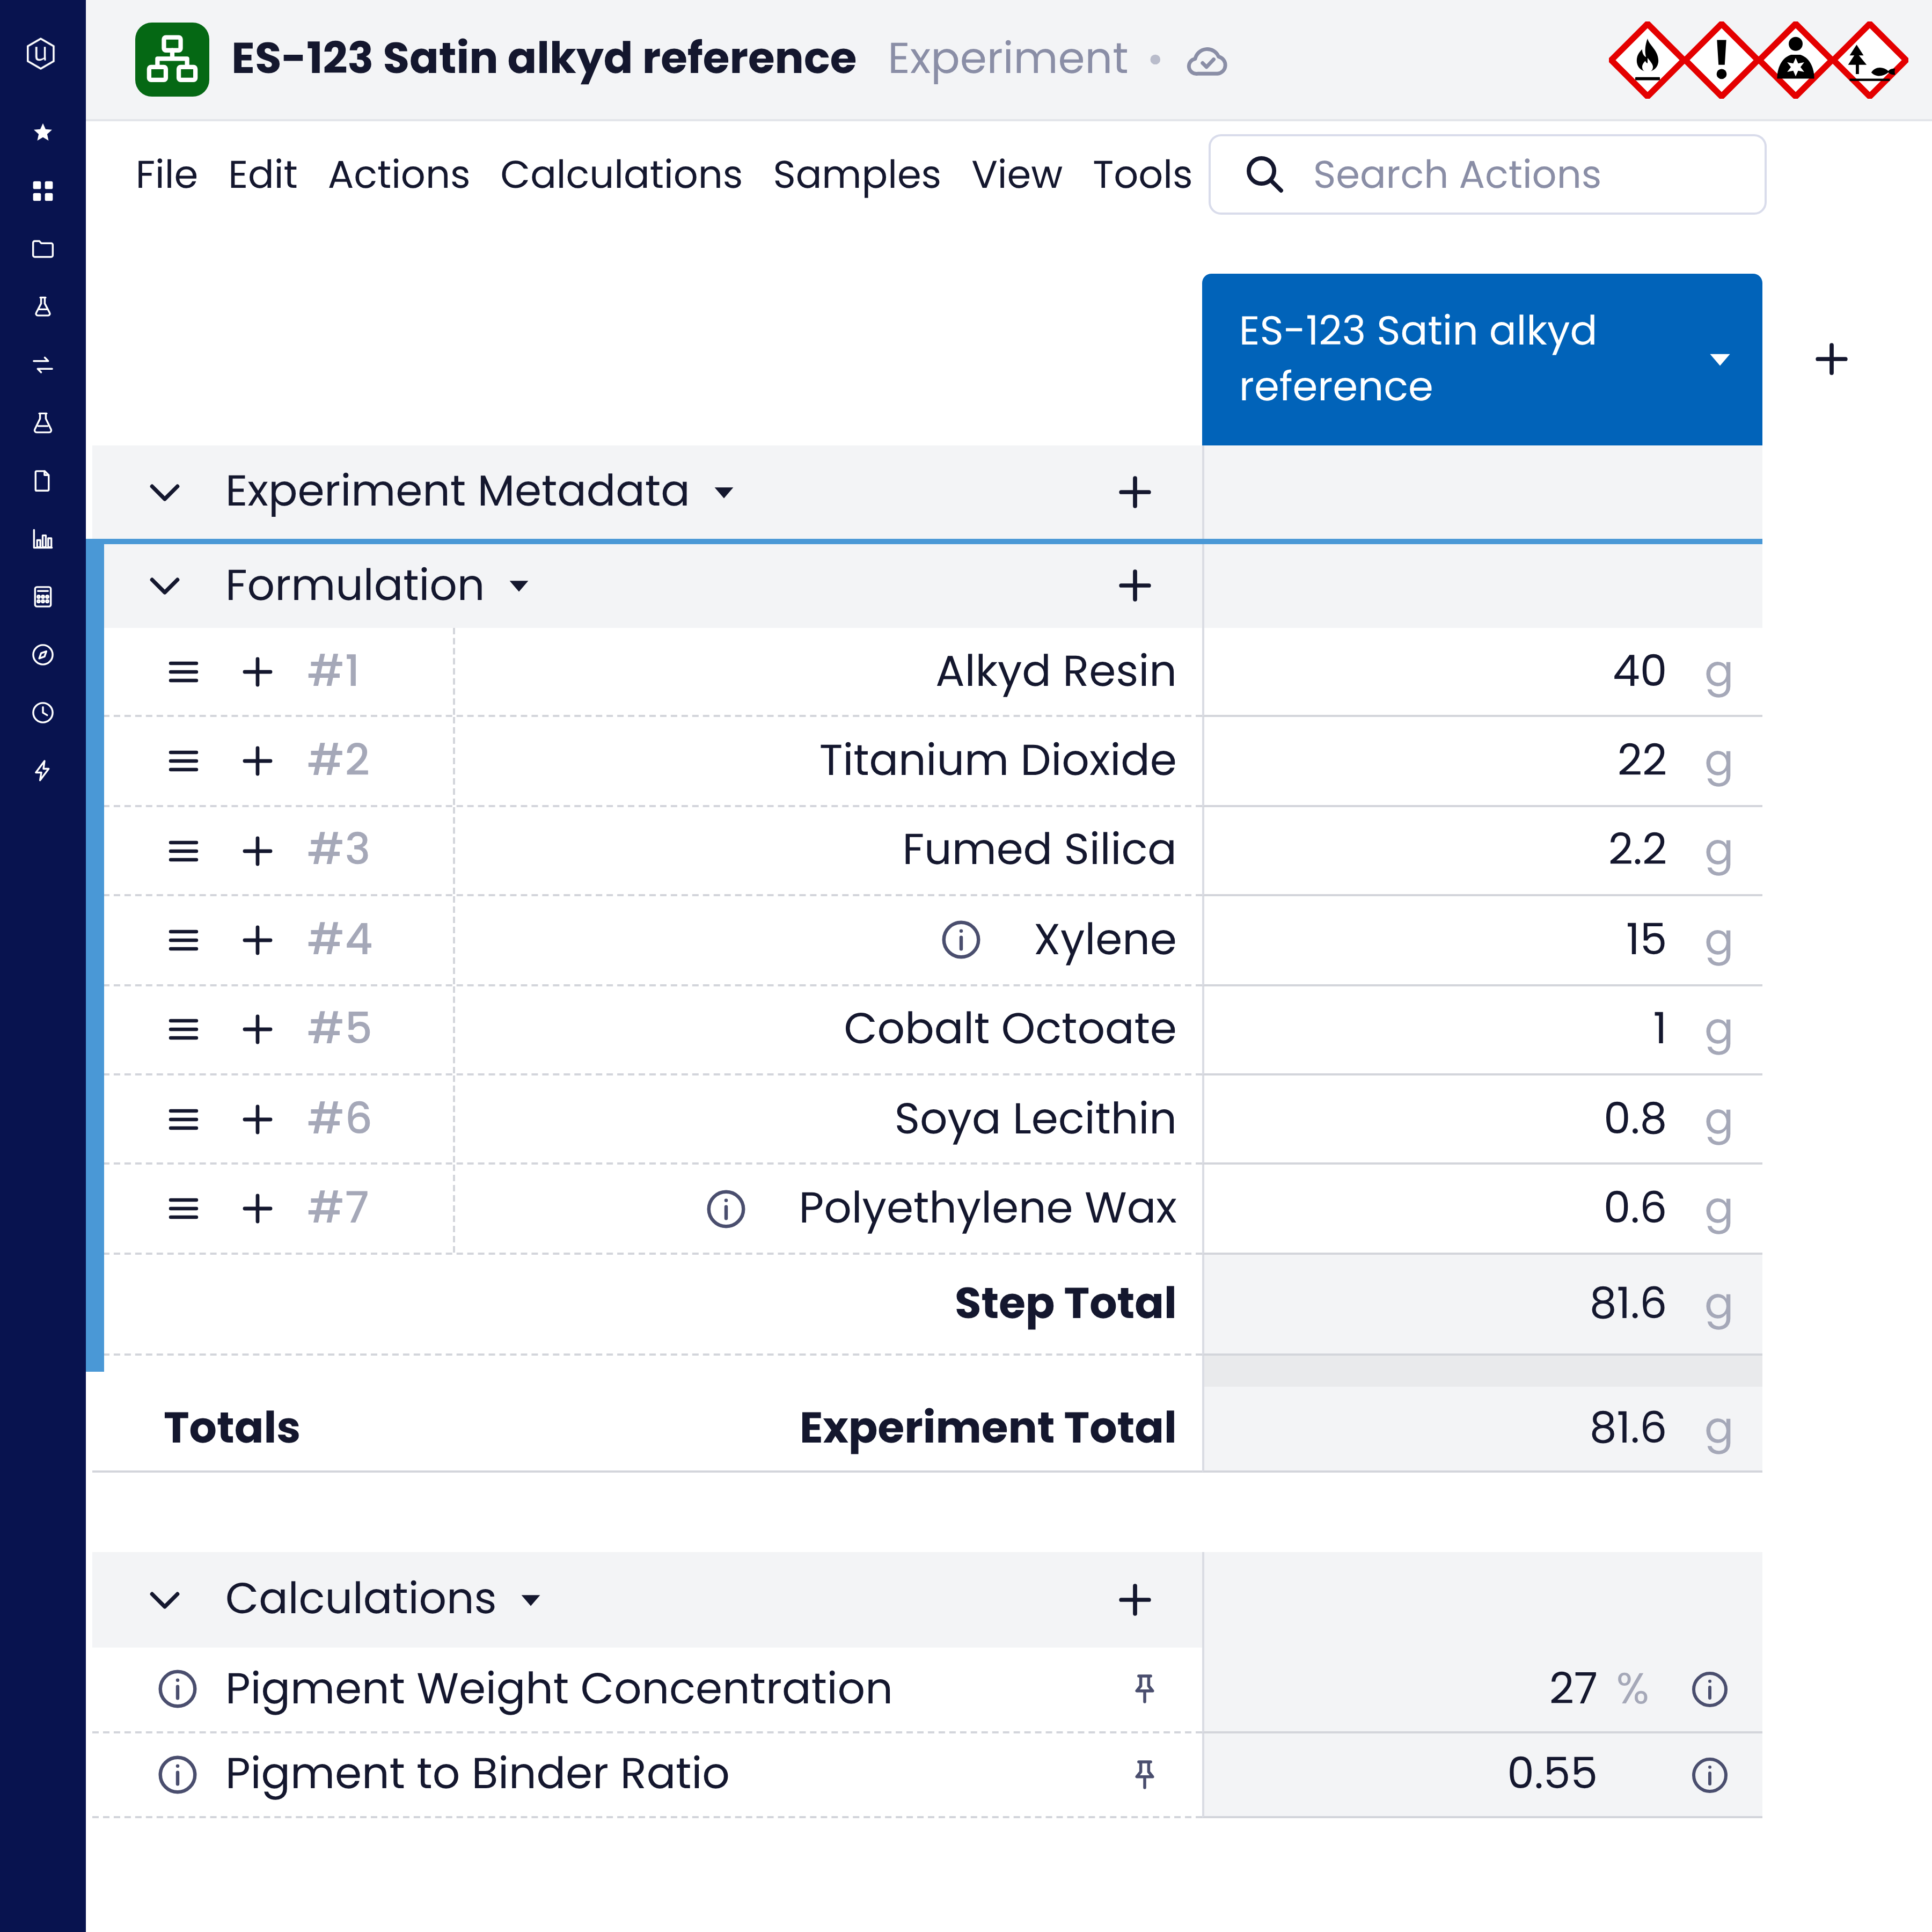The width and height of the screenshot is (1932, 1932).
Task: Click the flammable hazard pictogram
Action: point(1647,60)
